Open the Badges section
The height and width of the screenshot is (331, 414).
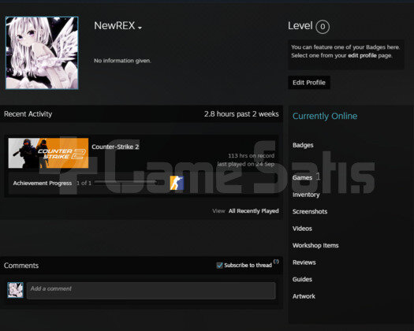click(303, 145)
